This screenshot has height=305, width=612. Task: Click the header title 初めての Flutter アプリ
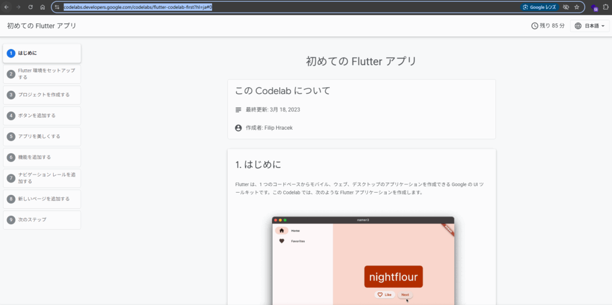point(41,26)
